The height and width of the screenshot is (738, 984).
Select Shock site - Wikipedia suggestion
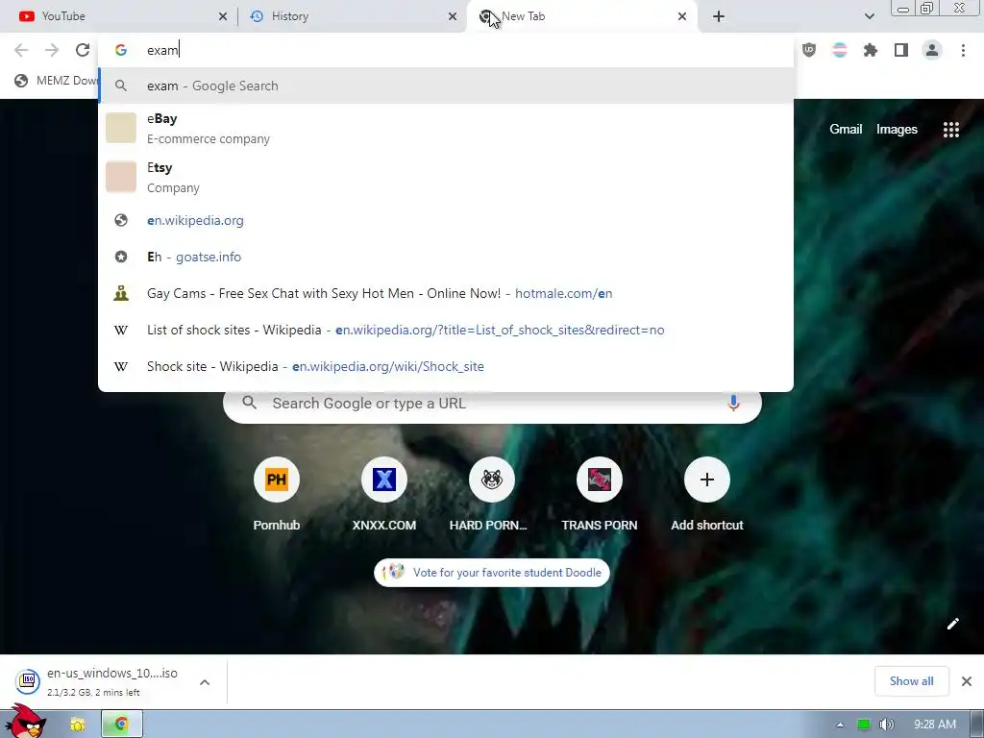point(446,366)
